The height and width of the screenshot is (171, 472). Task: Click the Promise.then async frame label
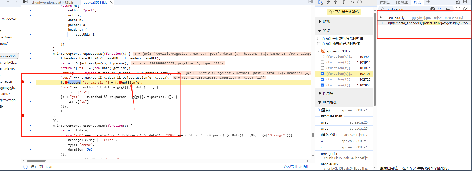tap(332, 116)
